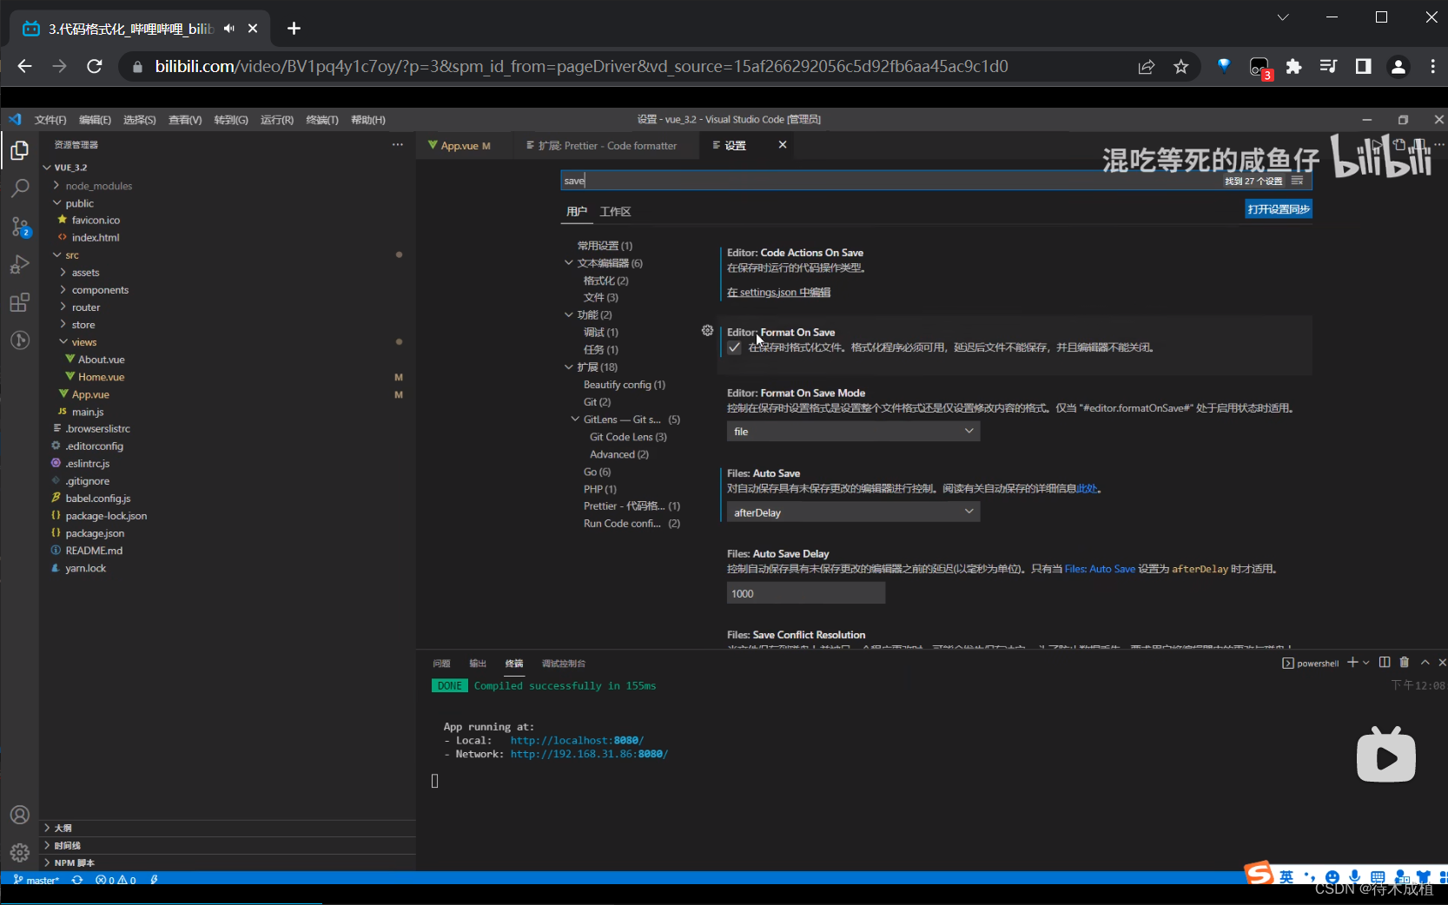Open Manage gear in activity bar

[19, 853]
